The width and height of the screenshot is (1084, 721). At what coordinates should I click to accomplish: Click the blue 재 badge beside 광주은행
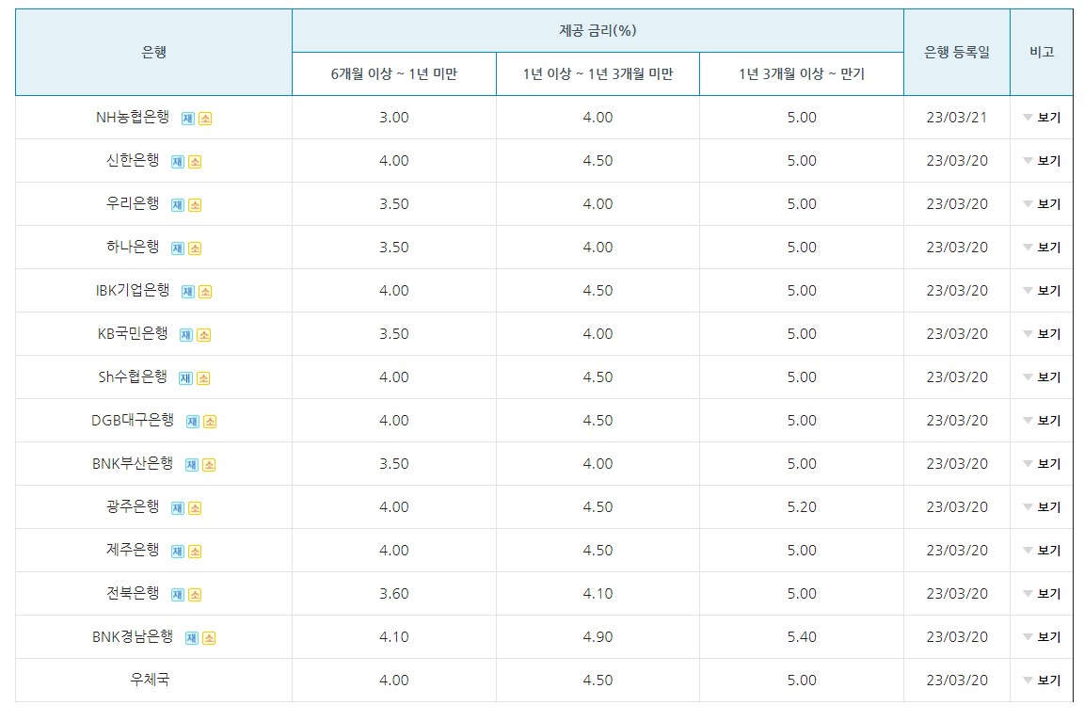[178, 508]
